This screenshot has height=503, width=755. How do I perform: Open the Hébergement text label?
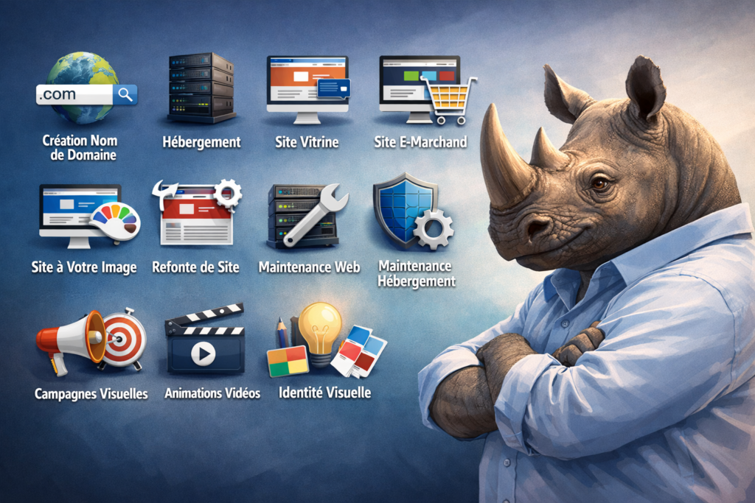click(x=201, y=142)
